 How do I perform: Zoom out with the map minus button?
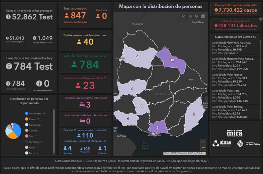(203, 148)
